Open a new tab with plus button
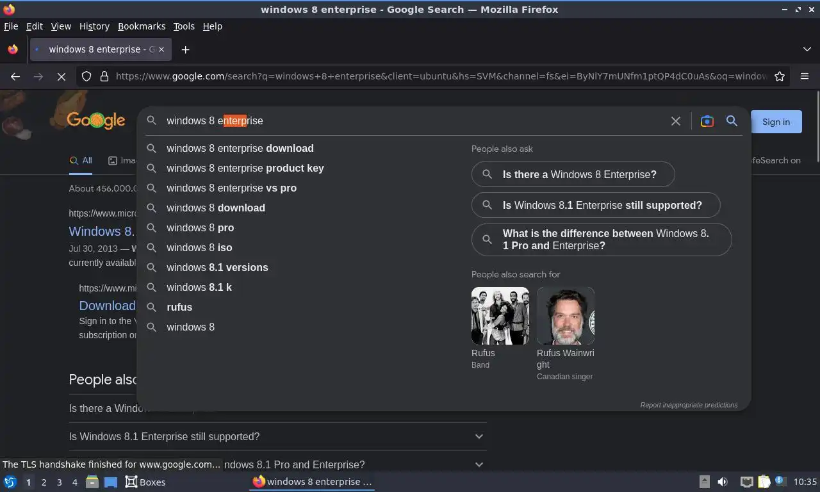Screen dimensions: 820x492 point(185,49)
